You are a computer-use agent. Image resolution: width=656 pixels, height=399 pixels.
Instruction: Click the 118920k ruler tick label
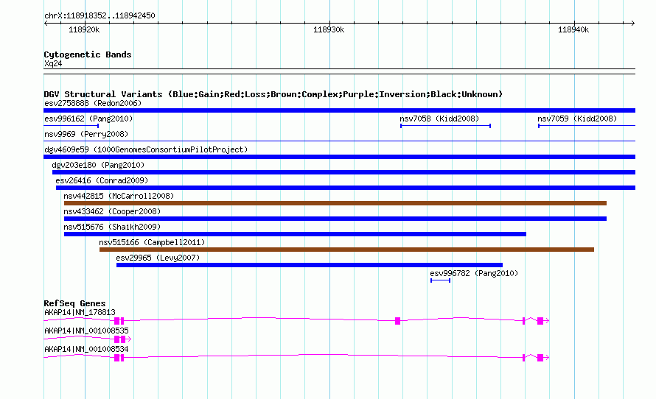(84, 29)
